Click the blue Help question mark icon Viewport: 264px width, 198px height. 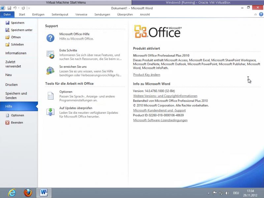click(x=261, y=14)
